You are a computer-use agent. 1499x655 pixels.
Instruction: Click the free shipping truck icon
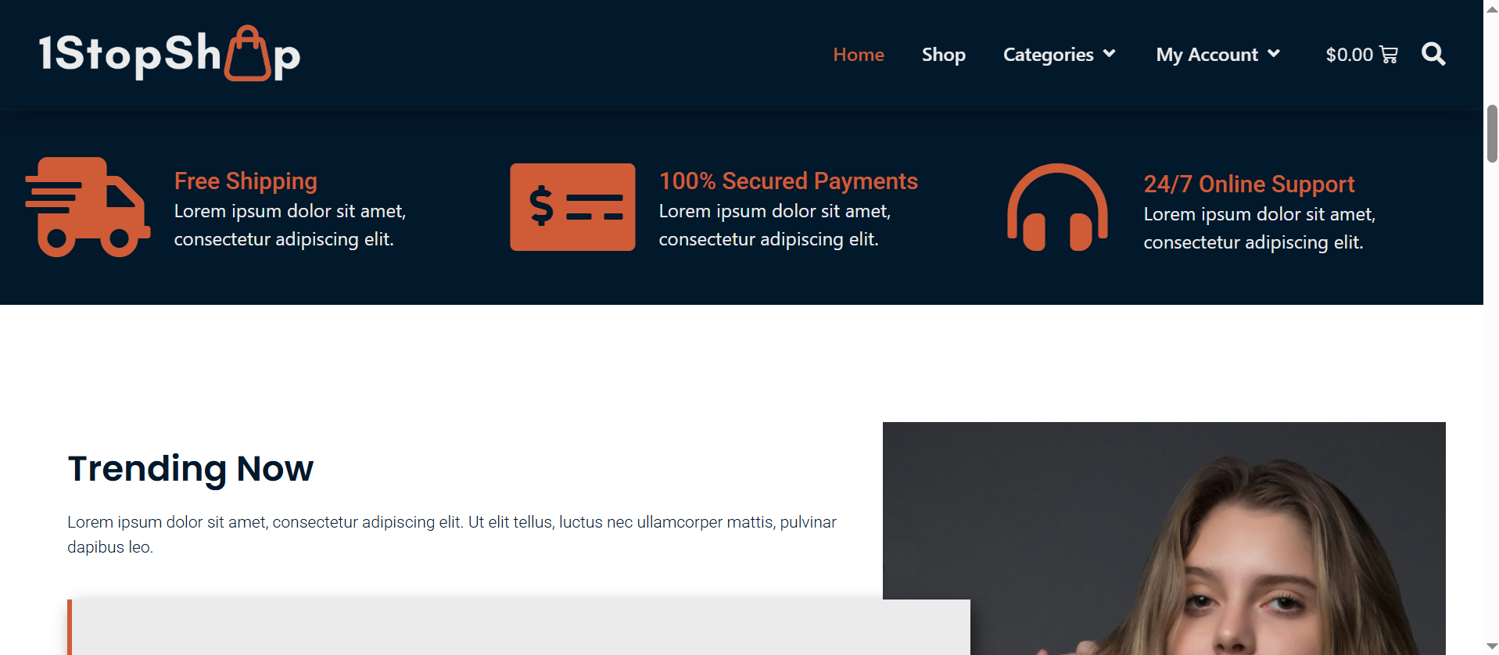tap(88, 207)
